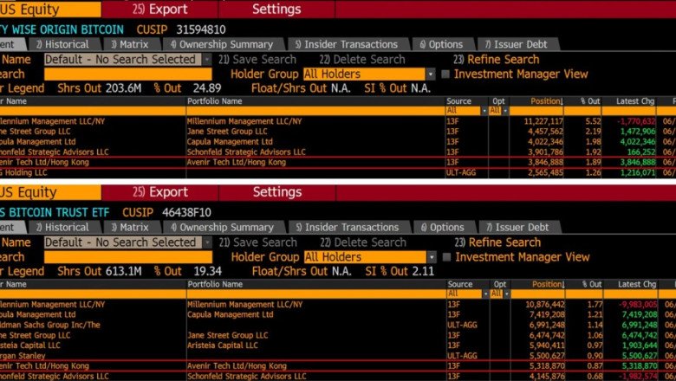
Task: Click Aristeia Capital LLC in Portfolio Name column
Action: 223,345
